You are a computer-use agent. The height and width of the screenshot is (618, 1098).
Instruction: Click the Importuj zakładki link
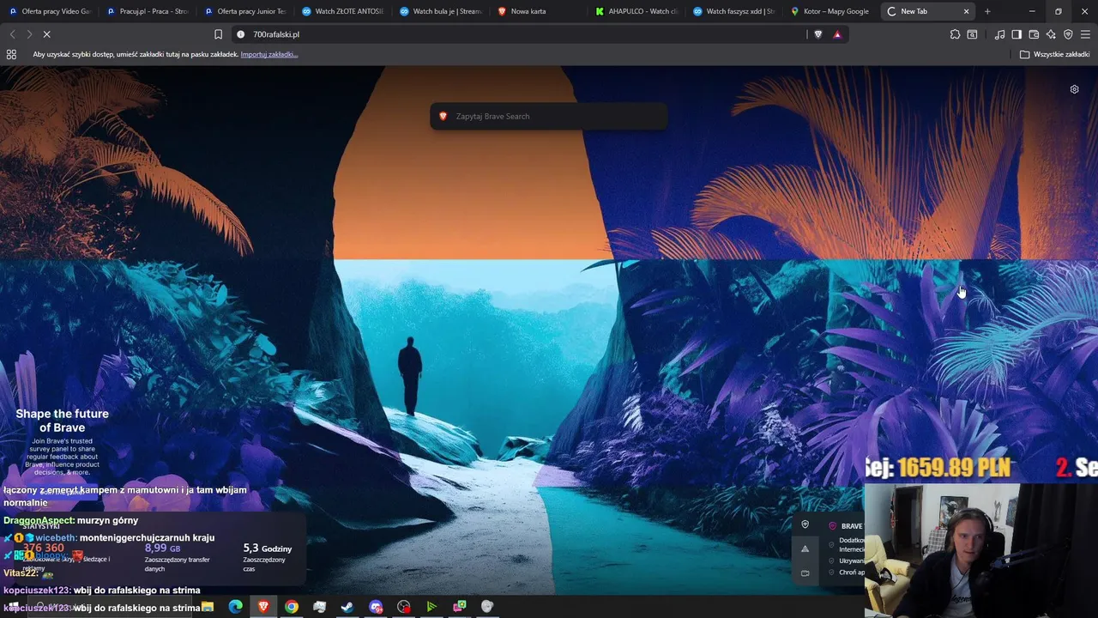click(269, 54)
